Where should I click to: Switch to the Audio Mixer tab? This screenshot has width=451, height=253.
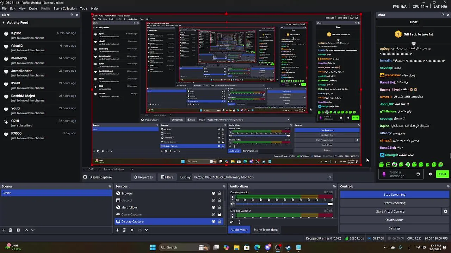point(239,230)
